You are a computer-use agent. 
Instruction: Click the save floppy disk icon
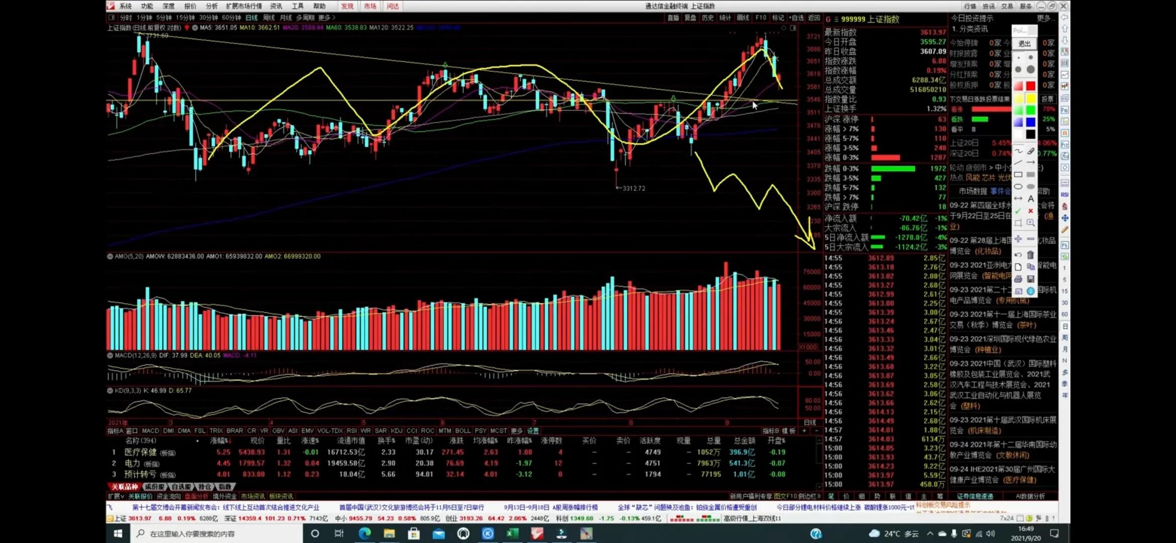pyautogui.click(x=1031, y=279)
